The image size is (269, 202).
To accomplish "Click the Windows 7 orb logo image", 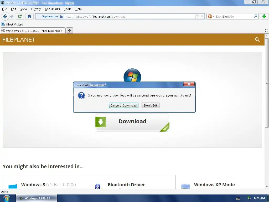I will 132,75.
